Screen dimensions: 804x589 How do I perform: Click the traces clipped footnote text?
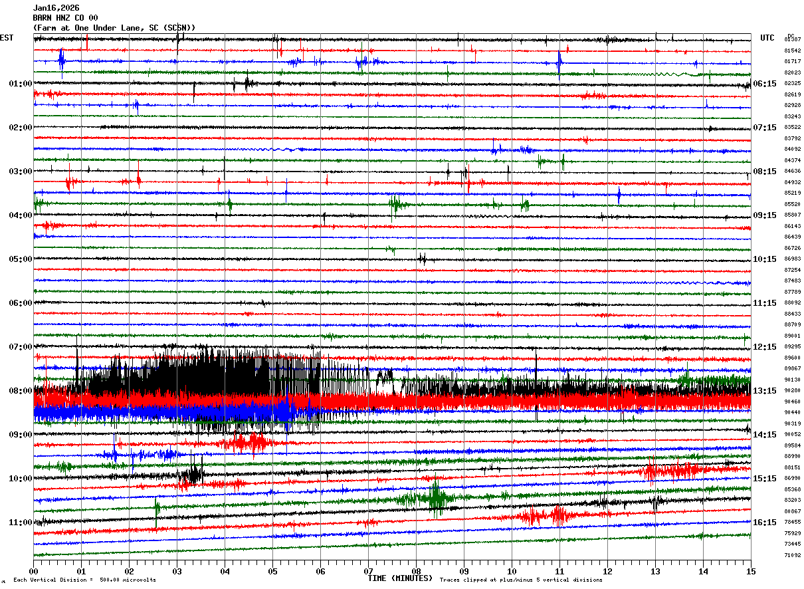521,580
